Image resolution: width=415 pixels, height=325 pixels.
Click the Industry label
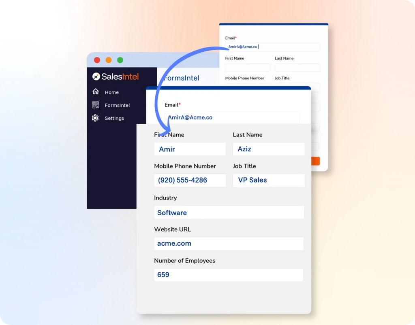pos(165,198)
